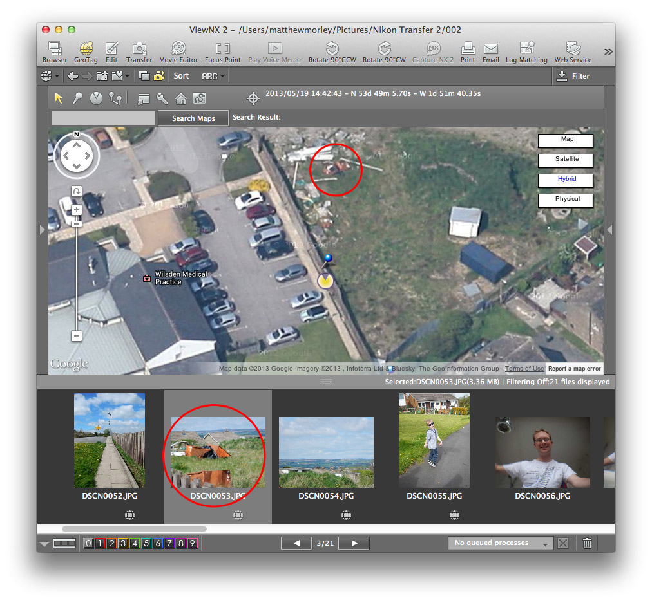Toggle red label 1
Screen dimensions: 652x603
[x=100, y=543]
